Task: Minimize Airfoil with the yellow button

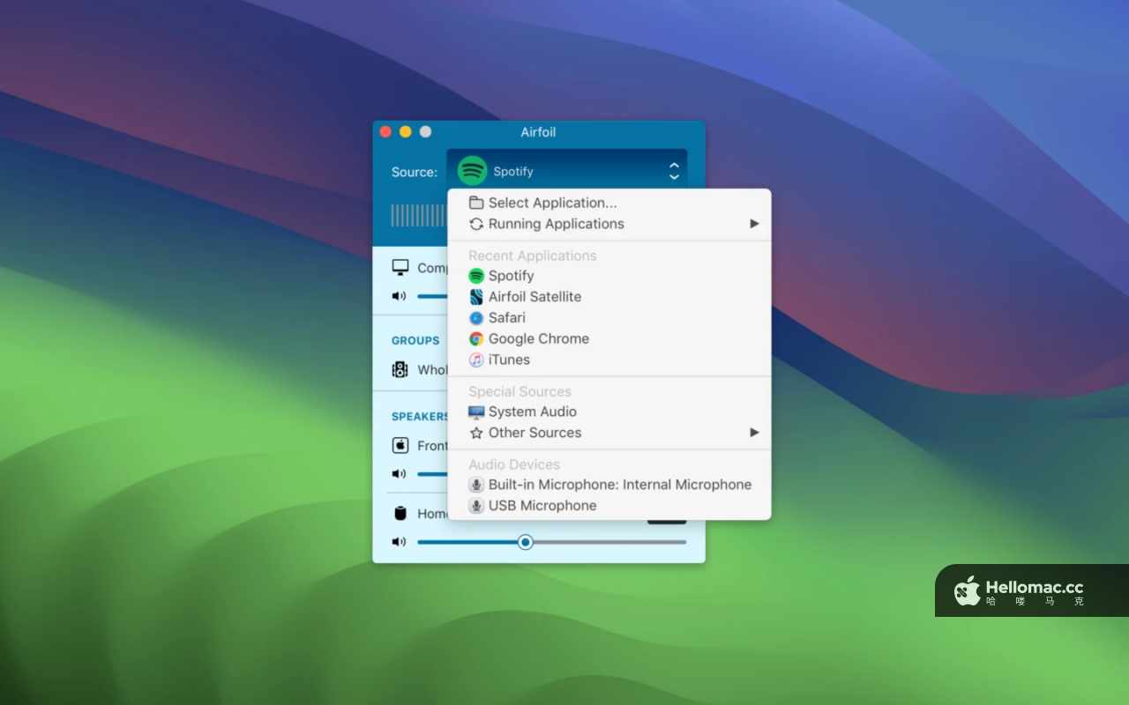Action: pyautogui.click(x=406, y=131)
